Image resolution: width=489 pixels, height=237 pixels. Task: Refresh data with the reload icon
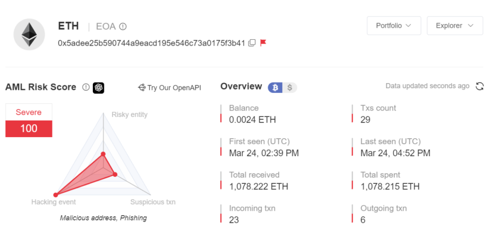[x=479, y=86]
